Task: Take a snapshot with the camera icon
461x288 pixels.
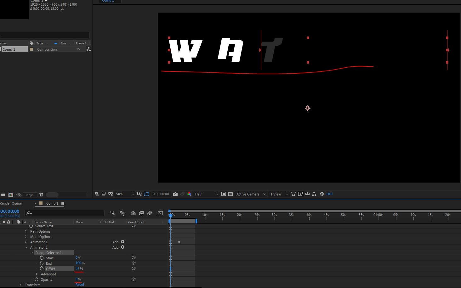Action: (x=175, y=194)
